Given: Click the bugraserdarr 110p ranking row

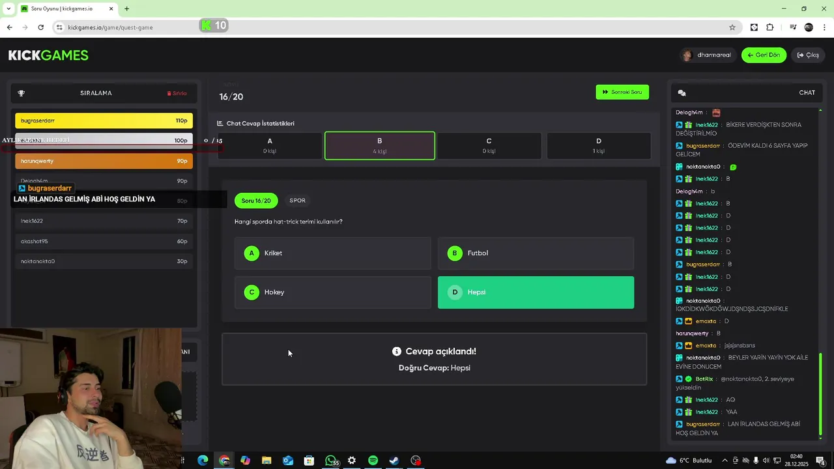Looking at the screenshot, I should point(104,121).
